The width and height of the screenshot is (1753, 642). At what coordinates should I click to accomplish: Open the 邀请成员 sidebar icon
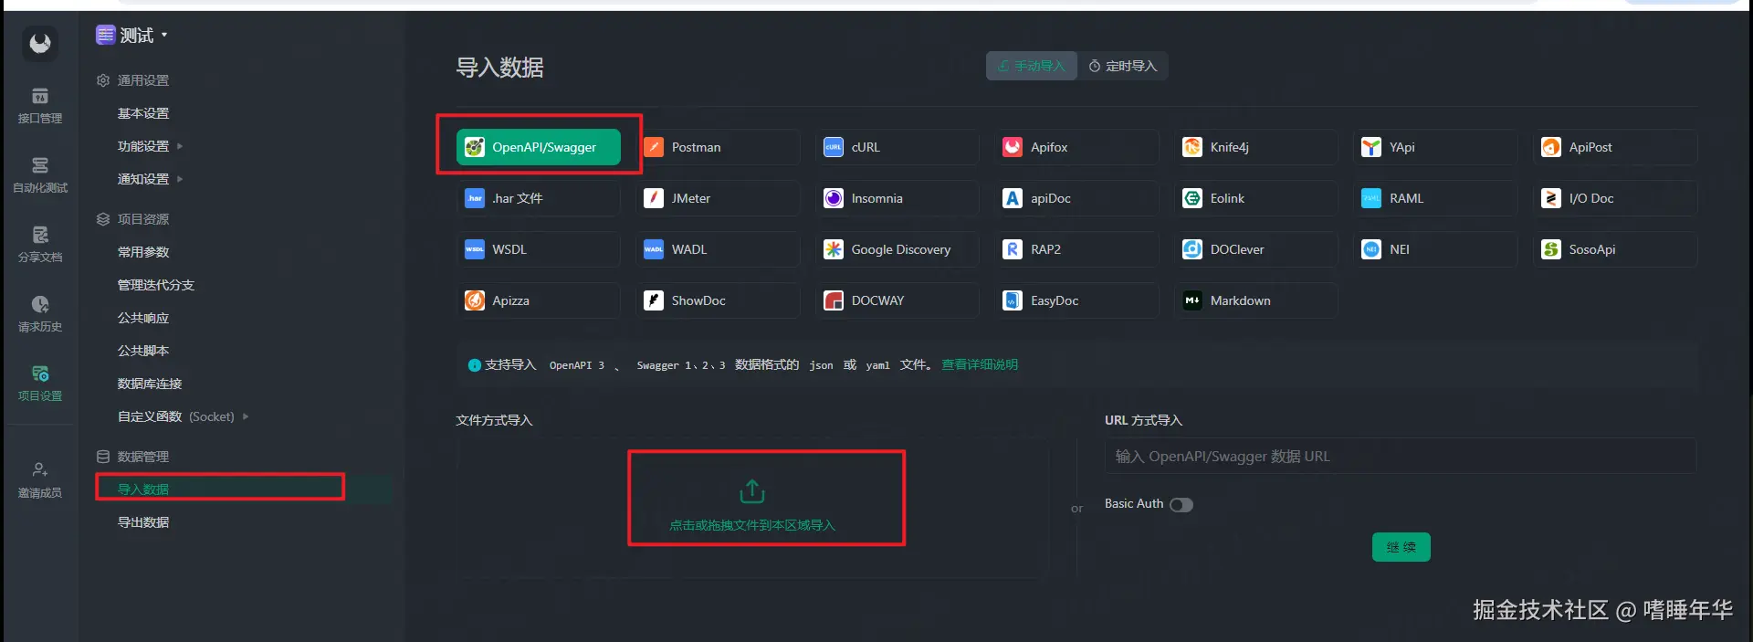[x=40, y=480]
